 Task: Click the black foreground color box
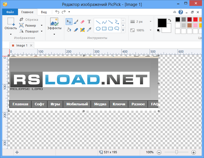(162, 23)
